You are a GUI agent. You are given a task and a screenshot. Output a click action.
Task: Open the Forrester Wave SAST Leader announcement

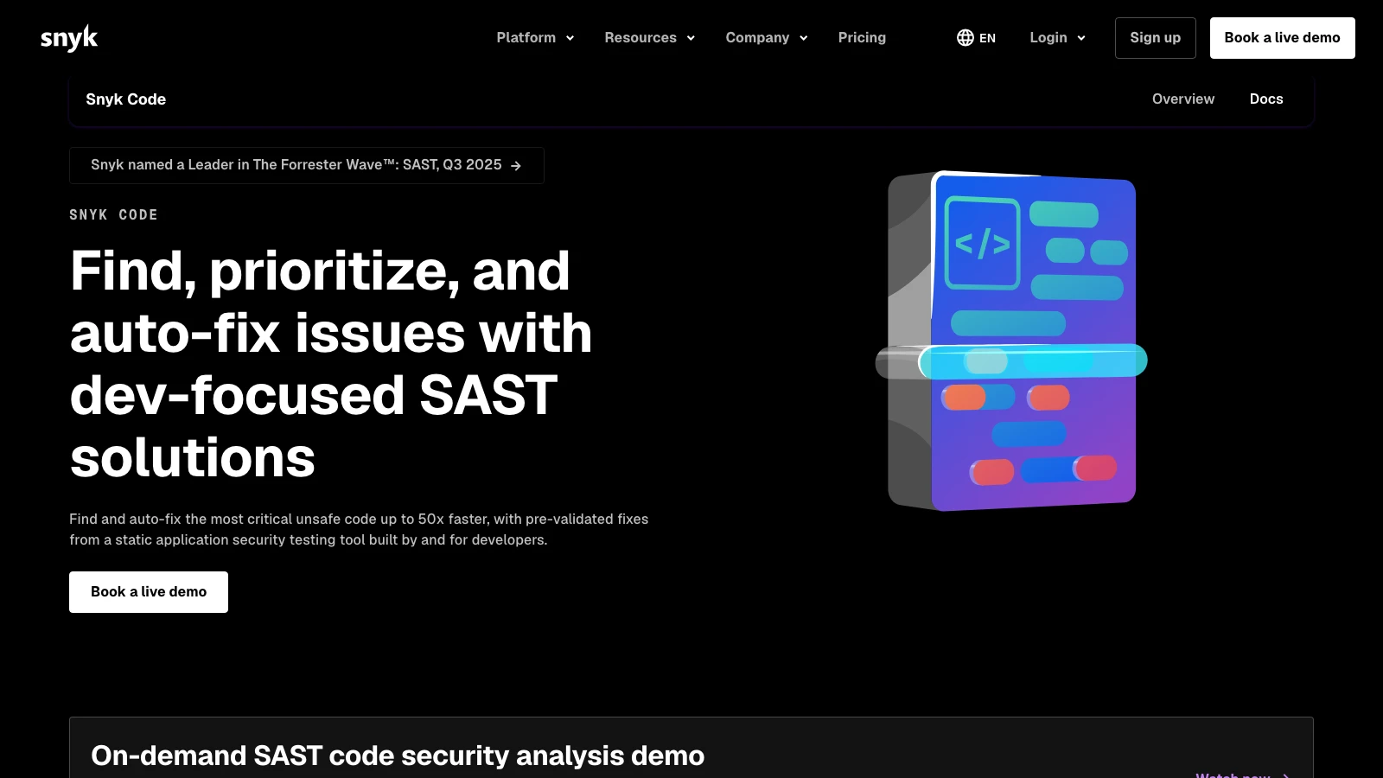307,165
